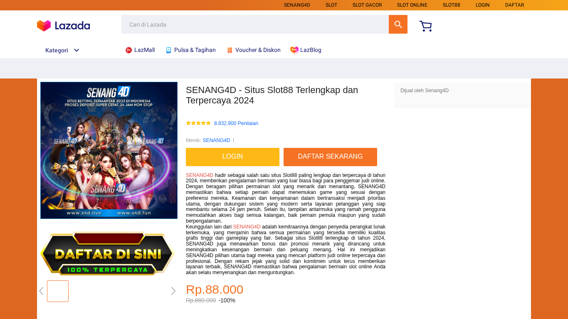Image resolution: width=568 pixels, height=319 pixels.
Task: Open the shopping cart icon
Action: pyautogui.click(x=425, y=26)
